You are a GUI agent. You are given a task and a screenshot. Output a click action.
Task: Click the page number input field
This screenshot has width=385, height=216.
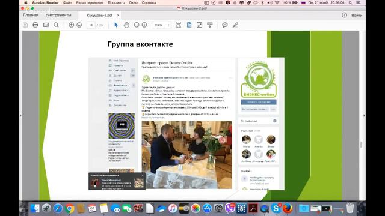point(91,25)
